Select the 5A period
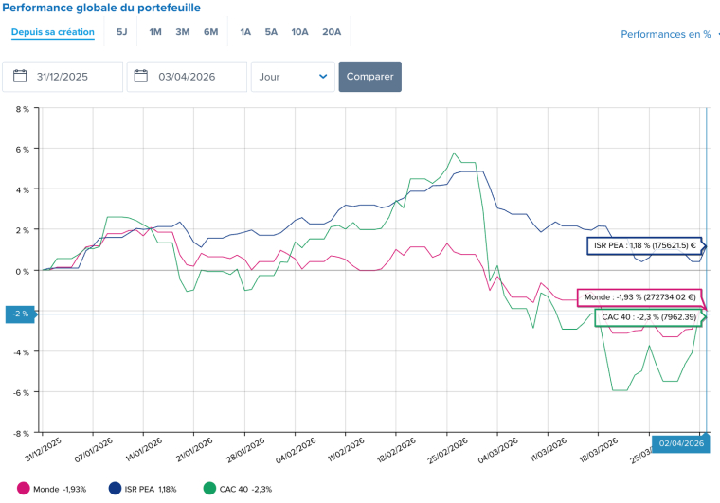The height and width of the screenshot is (503, 720). coord(271,32)
